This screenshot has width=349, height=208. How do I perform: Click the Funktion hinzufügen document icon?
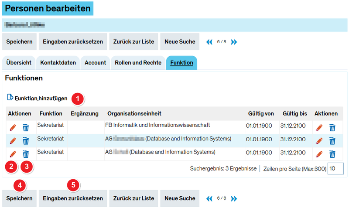10,97
